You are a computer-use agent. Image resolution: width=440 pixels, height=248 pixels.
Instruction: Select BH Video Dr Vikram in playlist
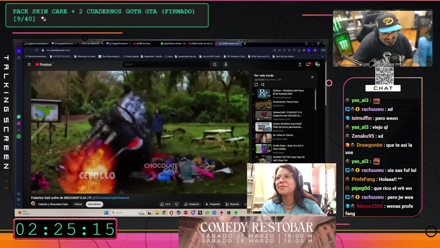click(285, 137)
